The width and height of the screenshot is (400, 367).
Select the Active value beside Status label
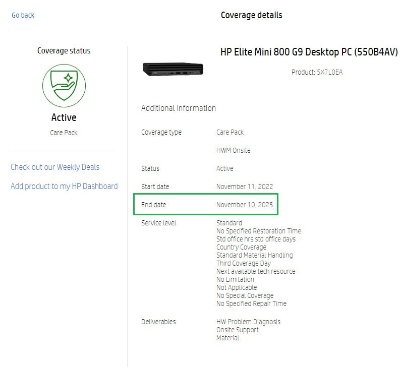pos(225,168)
